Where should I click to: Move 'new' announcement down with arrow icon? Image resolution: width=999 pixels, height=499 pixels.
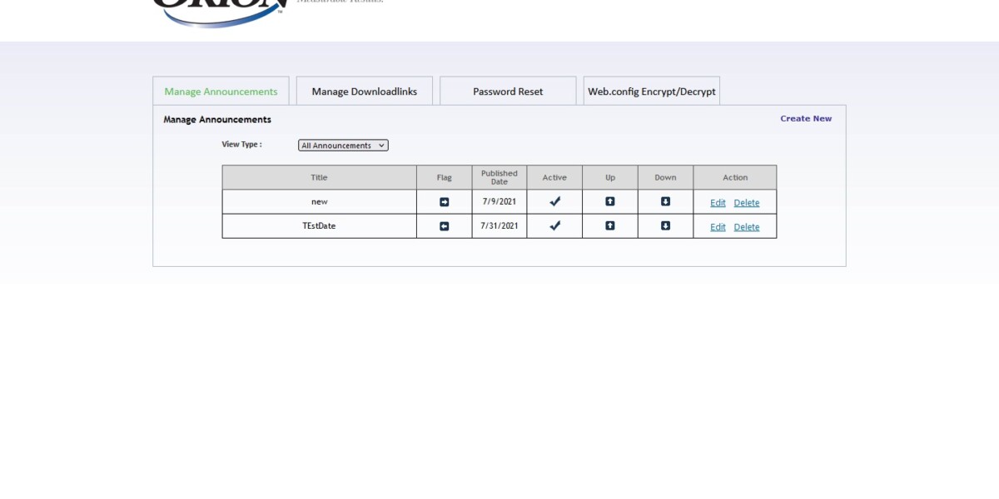(x=665, y=201)
